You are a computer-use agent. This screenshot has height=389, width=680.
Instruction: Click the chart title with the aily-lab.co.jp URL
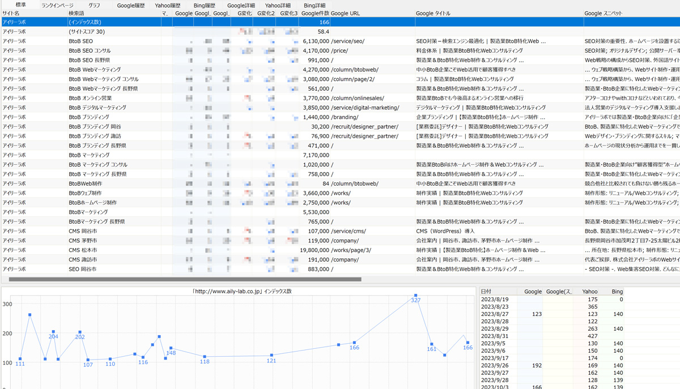(x=242, y=291)
